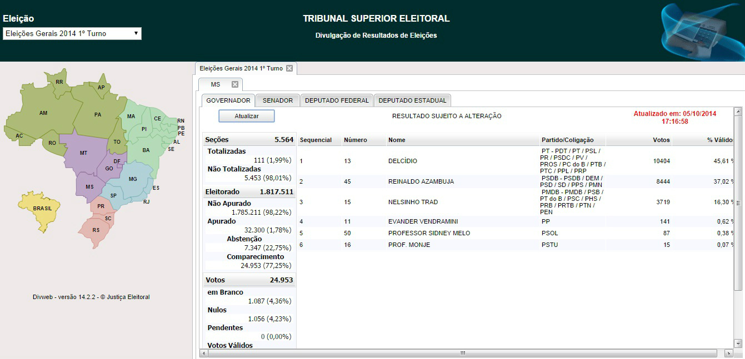745x359 pixels.
Task: Select the PROF. MONJE candidate row
Action: [515, 245]
